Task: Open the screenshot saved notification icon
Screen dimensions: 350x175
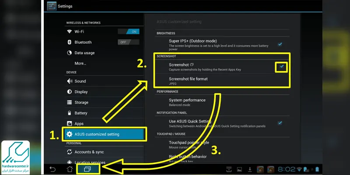Action: click(229, 169)
